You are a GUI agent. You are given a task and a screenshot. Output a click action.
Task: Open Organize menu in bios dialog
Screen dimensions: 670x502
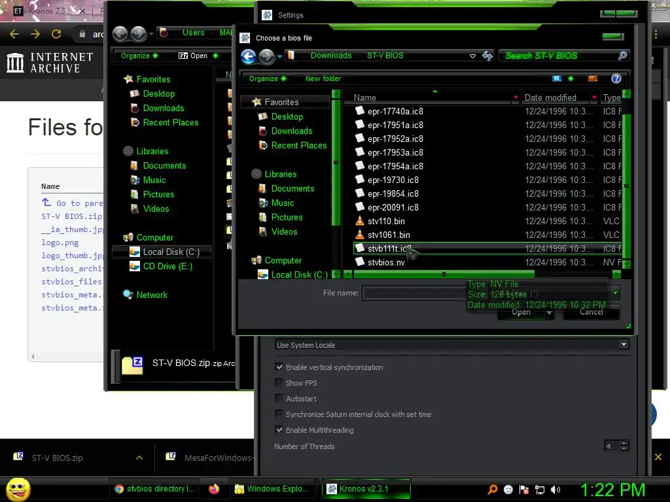pyautogui.click(x=268, y=78)
